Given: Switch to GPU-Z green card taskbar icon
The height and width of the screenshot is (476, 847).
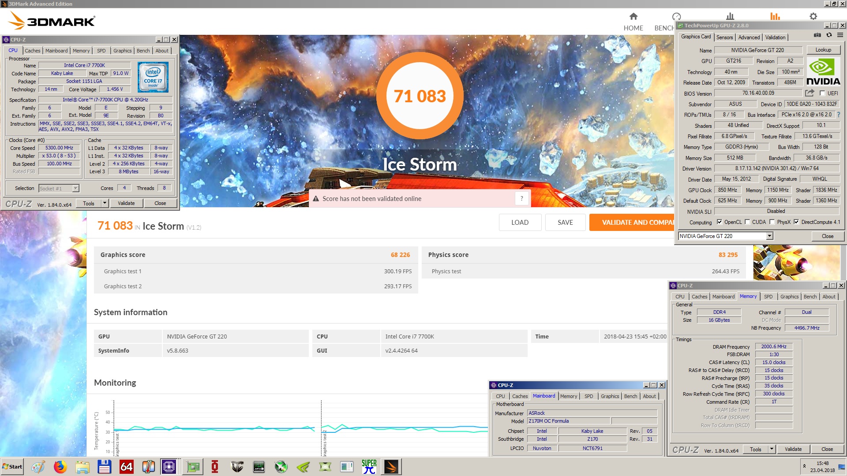Looking at the screenshot, I should [x=193, y=467].
